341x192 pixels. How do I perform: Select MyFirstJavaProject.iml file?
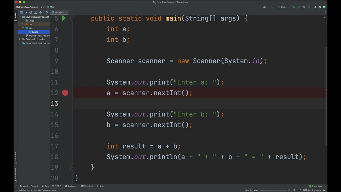pyautogui.click(x=37, y=35)
